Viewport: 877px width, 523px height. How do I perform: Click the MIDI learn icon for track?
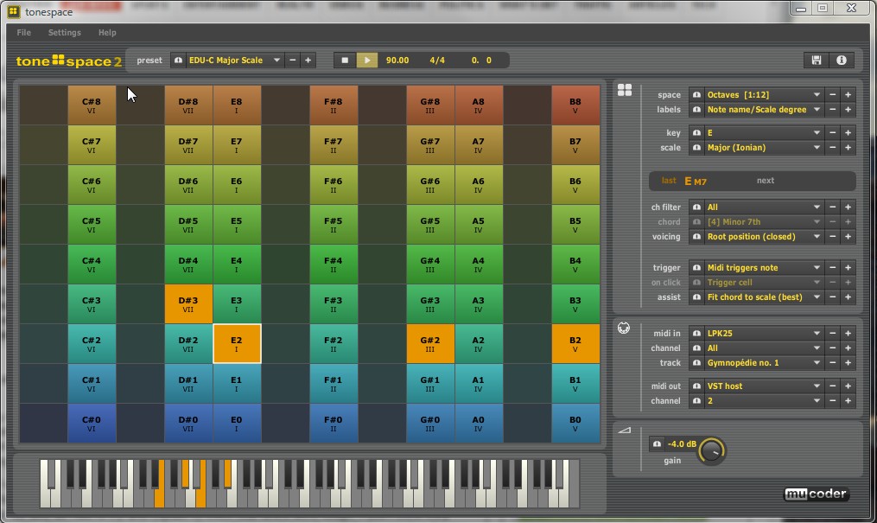pos(696,362)
